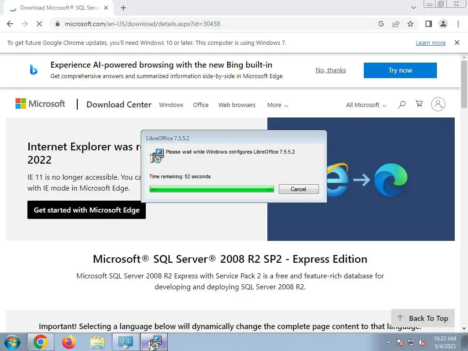
Task: View site security lock icon
Action: tap(58, 24)
